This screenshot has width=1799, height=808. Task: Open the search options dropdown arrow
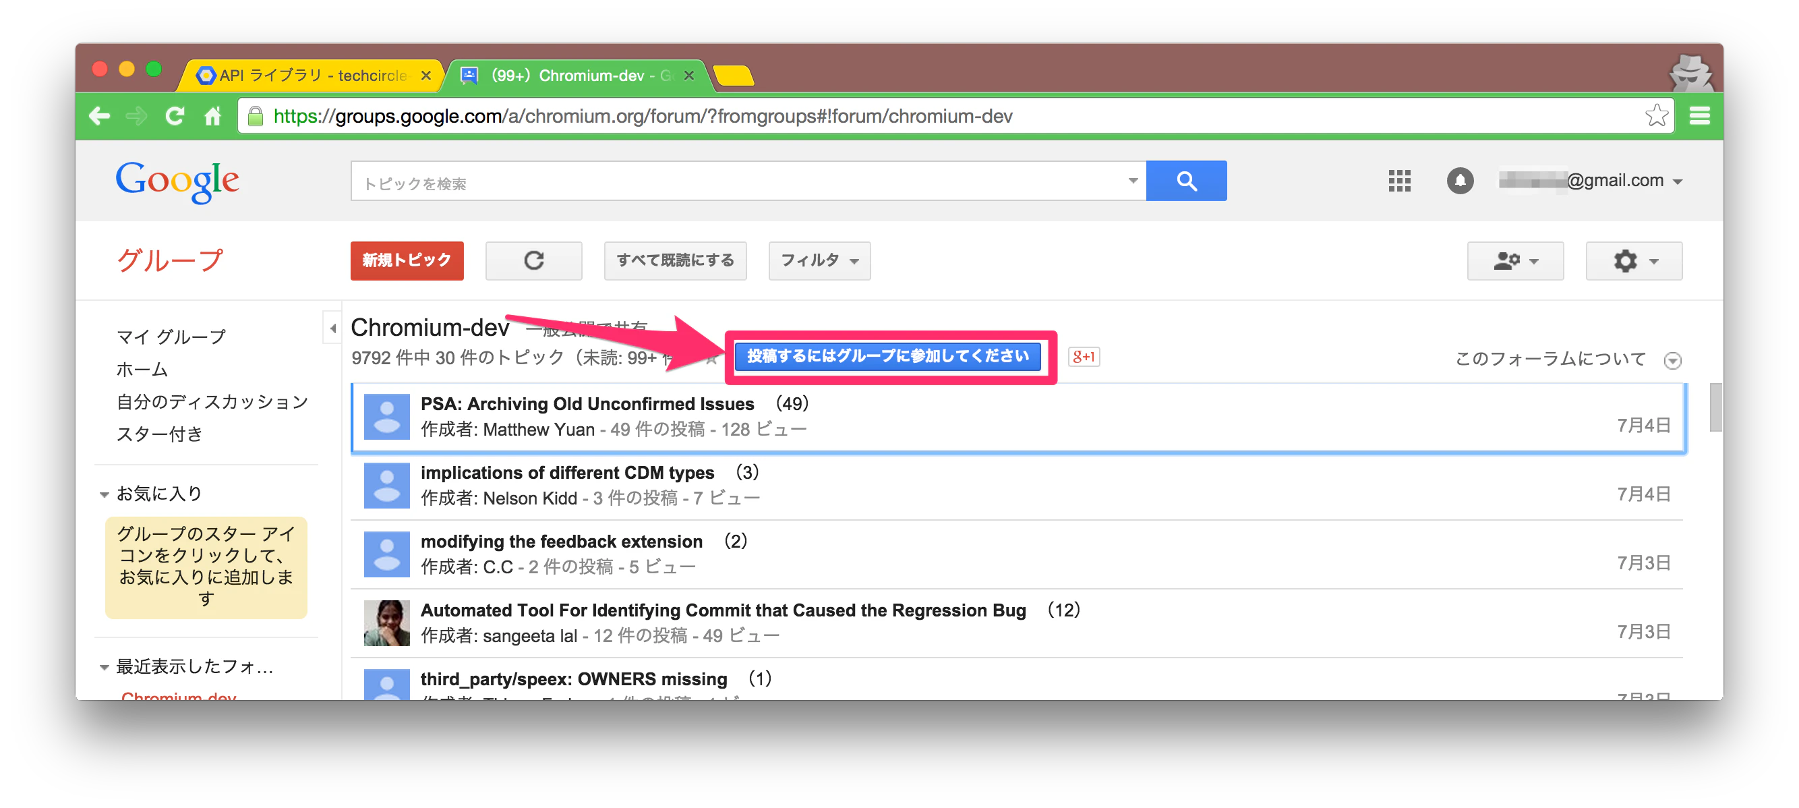pos(1132,181)
